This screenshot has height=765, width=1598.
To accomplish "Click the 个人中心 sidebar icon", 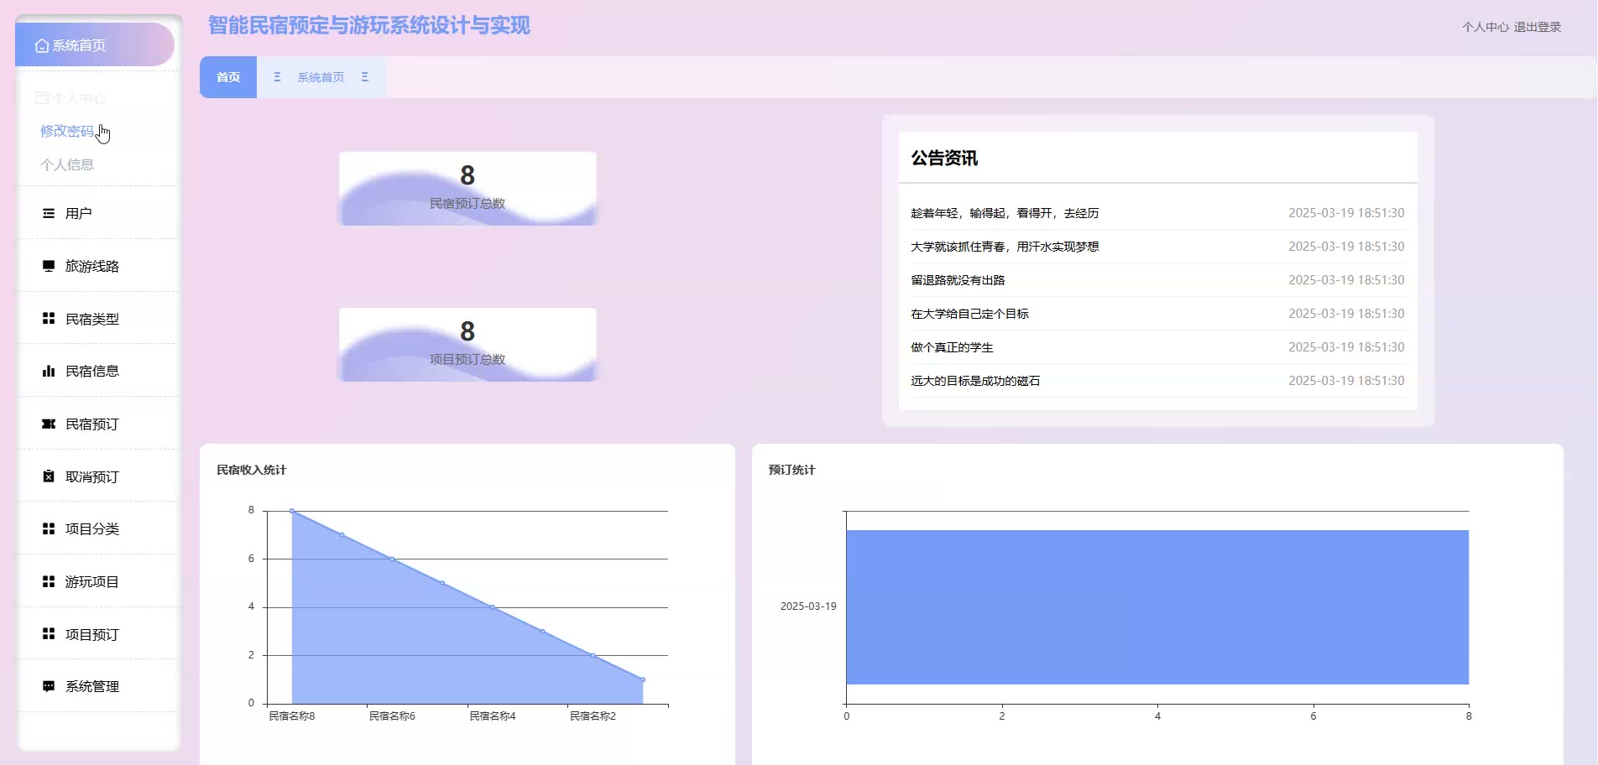I will click(x=42, y=98).
